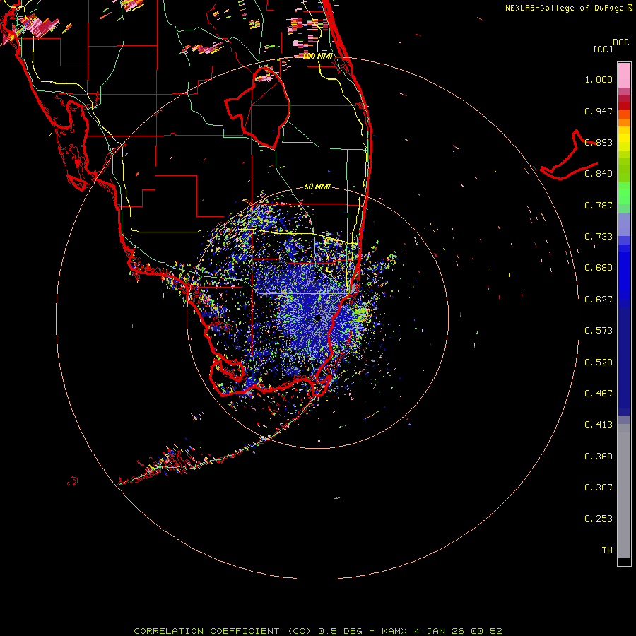Click the dark blue color bar segment

click(x=624, y=357)
